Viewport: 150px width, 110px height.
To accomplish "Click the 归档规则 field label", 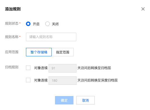I will [12, 67].
